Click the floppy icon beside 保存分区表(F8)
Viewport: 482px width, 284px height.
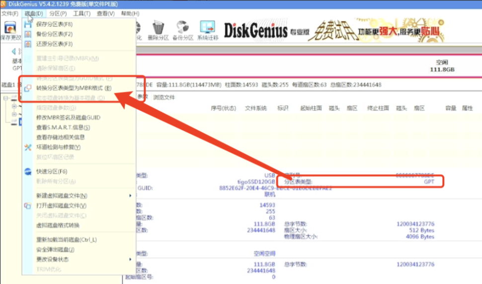point(28,24)
